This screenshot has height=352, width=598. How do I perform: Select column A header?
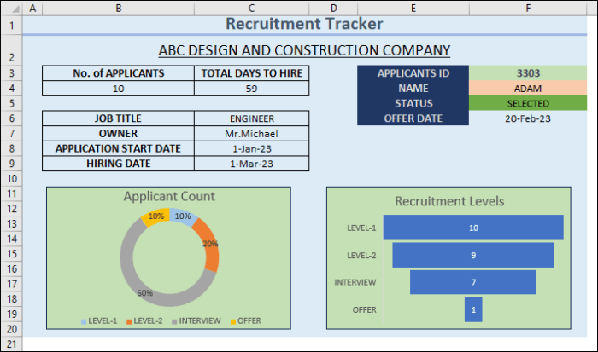tap(32, 8)
